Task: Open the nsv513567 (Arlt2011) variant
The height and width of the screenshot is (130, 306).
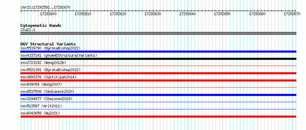Action: (x=41, y=106)
